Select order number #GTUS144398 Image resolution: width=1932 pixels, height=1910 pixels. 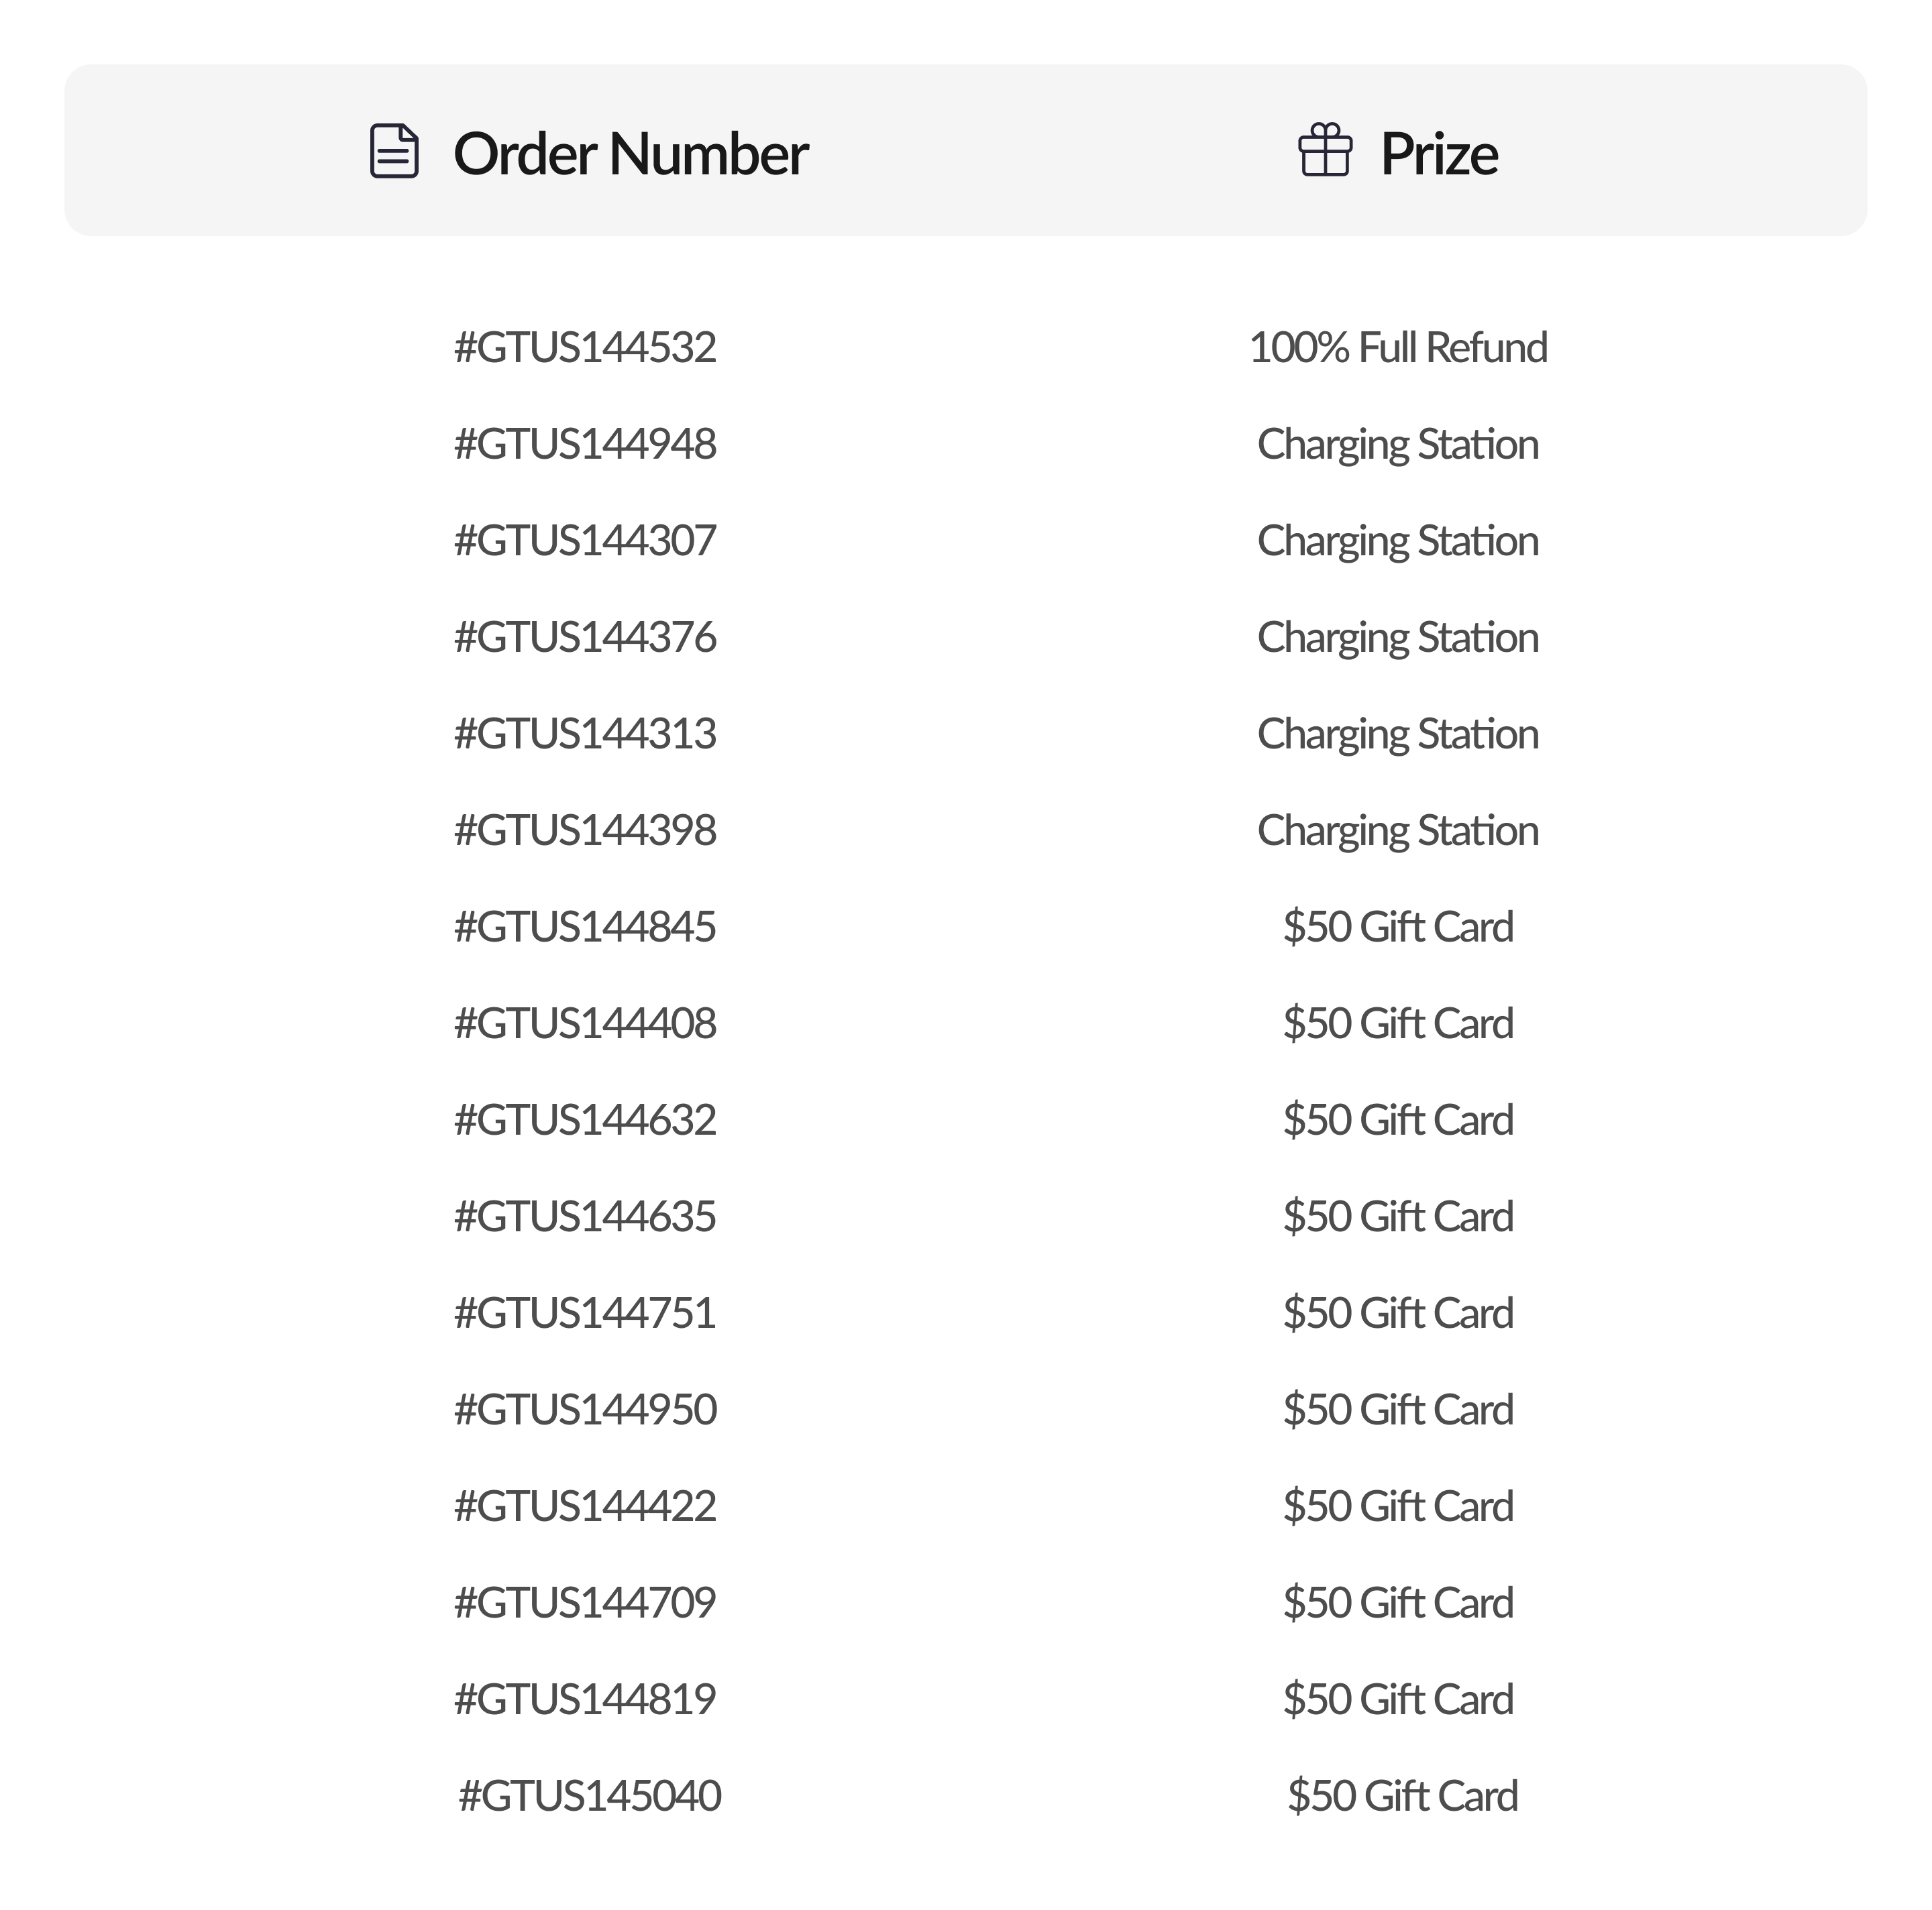(x=585, y=830)
